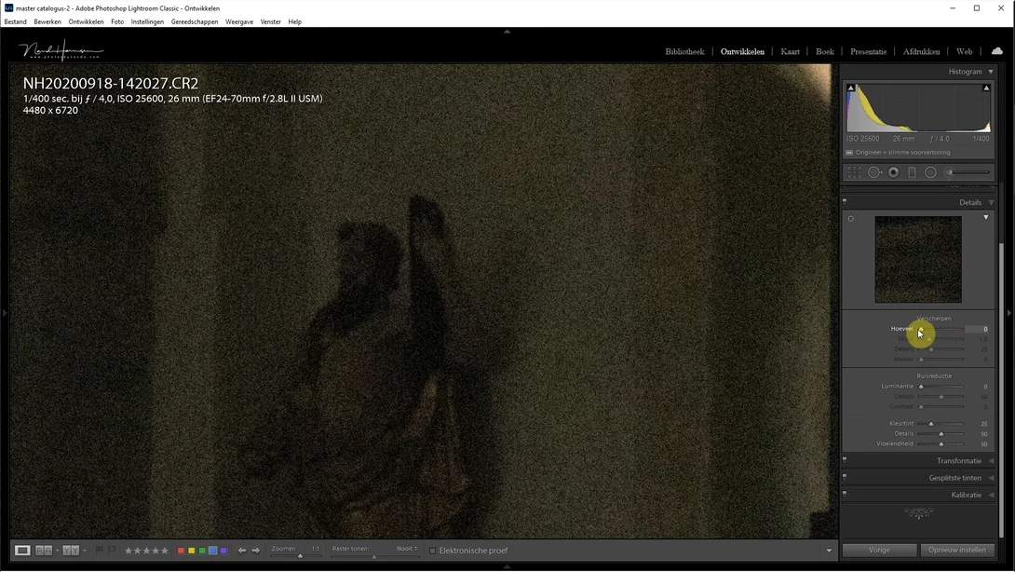Hide the detail preview disclosure triangle

[x=986, y=218]
